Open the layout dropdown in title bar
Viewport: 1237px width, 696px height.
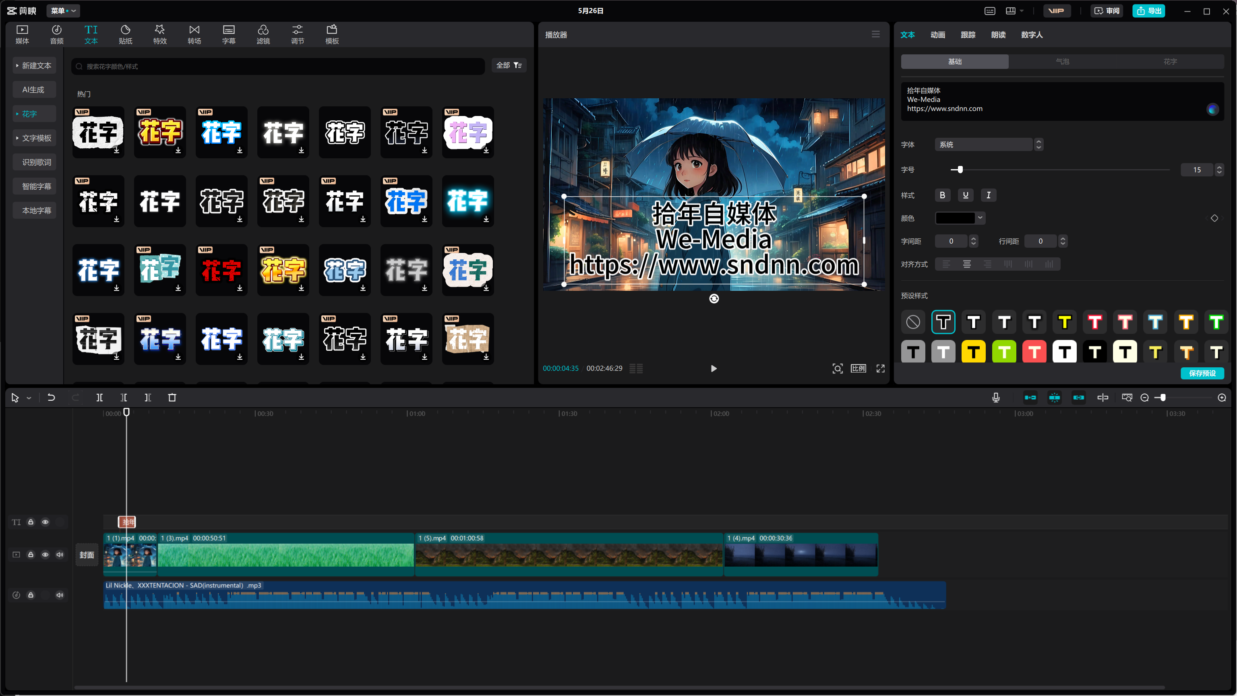(1015, 10)
